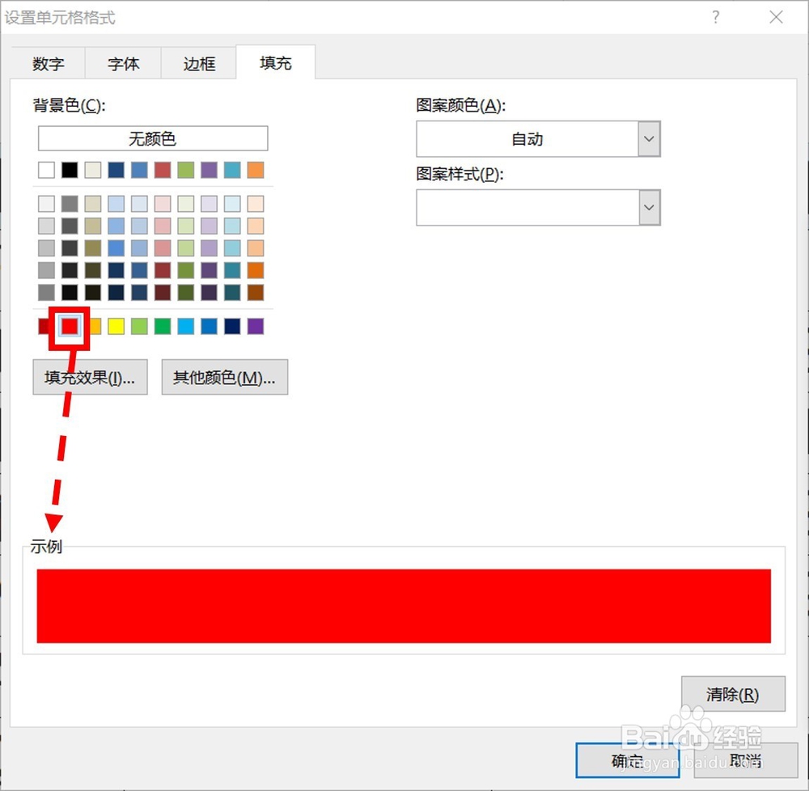Pick the lightest peach tint in the orange column
The width and height of the screenshot is (809, 791).
(x=256, y=204)
